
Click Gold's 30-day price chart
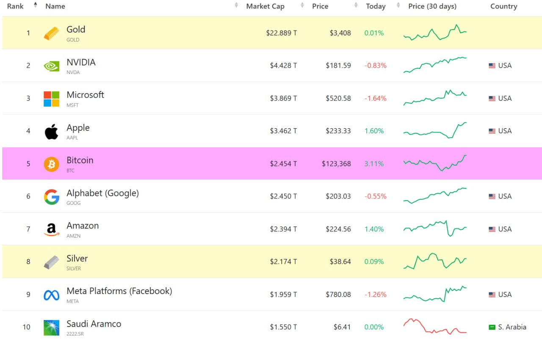[435, 32]
